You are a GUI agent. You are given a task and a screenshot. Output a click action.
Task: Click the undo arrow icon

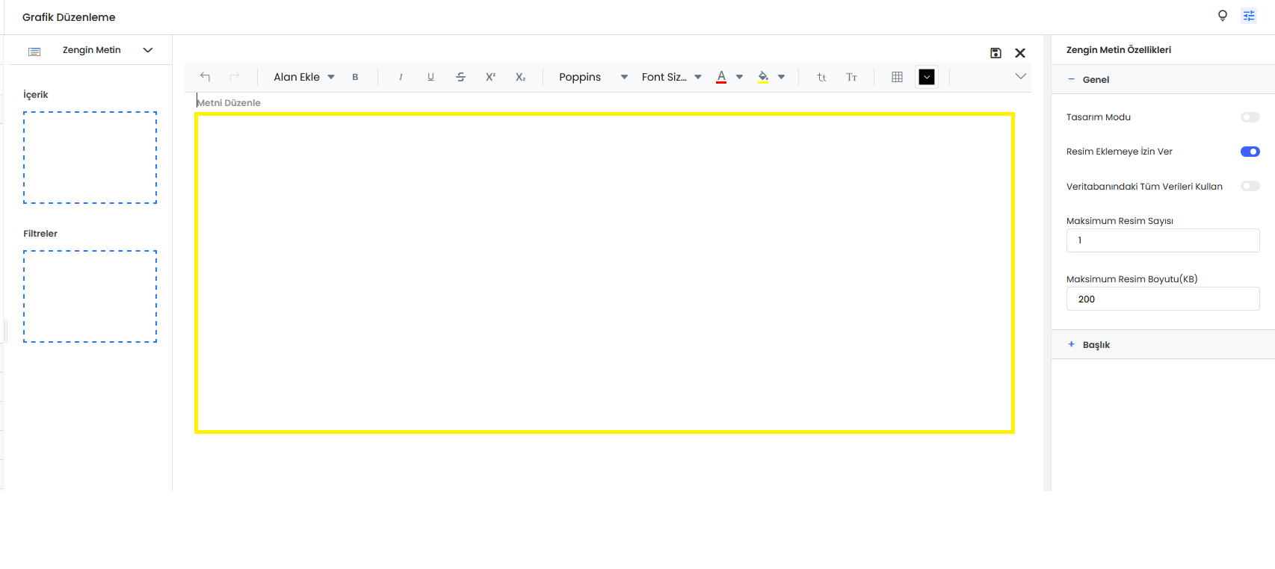(x=205, y=77)
